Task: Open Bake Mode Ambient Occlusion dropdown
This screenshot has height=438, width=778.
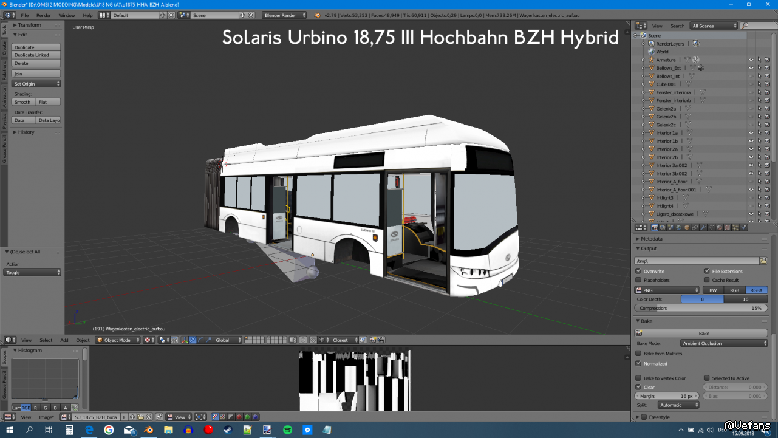Action: [724, 343]
